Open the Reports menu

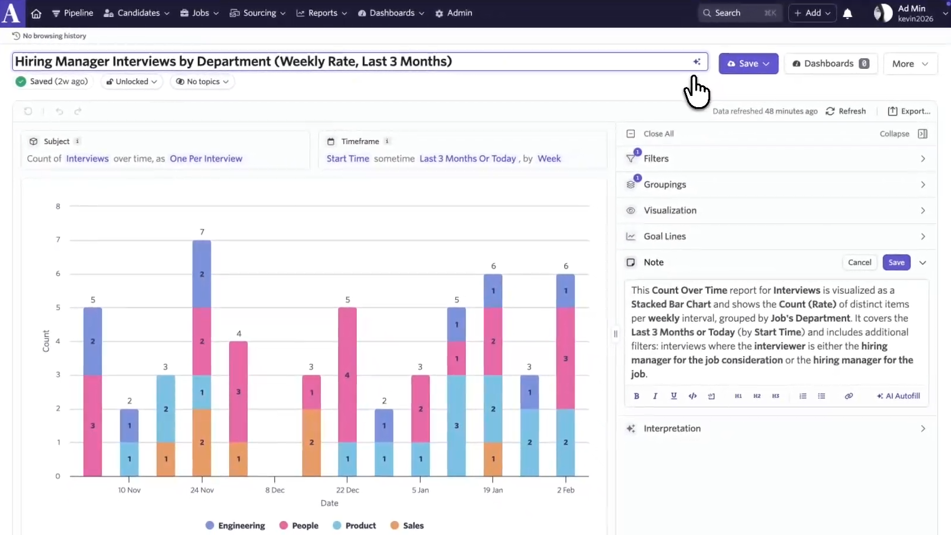[x=322, y=13]
